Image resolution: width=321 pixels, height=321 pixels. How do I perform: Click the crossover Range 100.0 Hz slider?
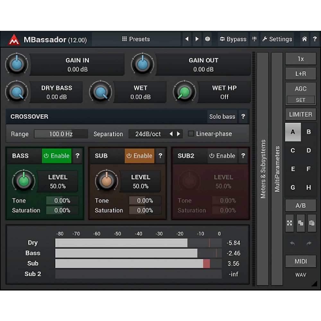pyautogui.click(x=61, y=134)
